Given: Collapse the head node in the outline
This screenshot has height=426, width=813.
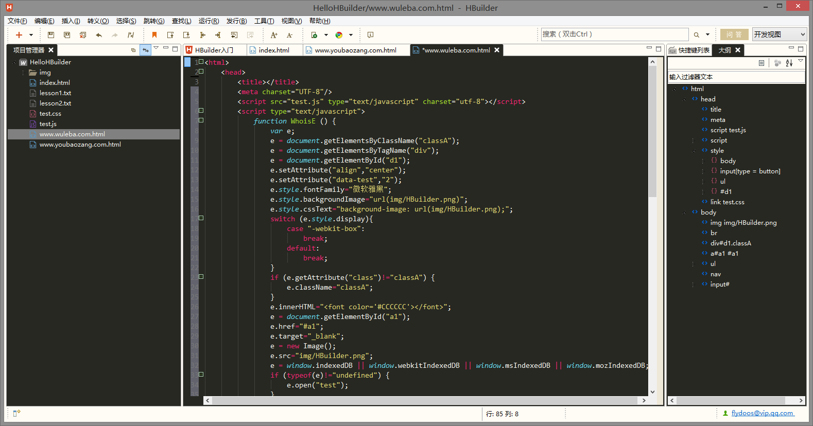Looking at the screenshot, I should 684,99.
